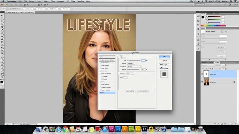Select the Rectangular Marquee tool

pyautogui.click(x=2, y=19)
